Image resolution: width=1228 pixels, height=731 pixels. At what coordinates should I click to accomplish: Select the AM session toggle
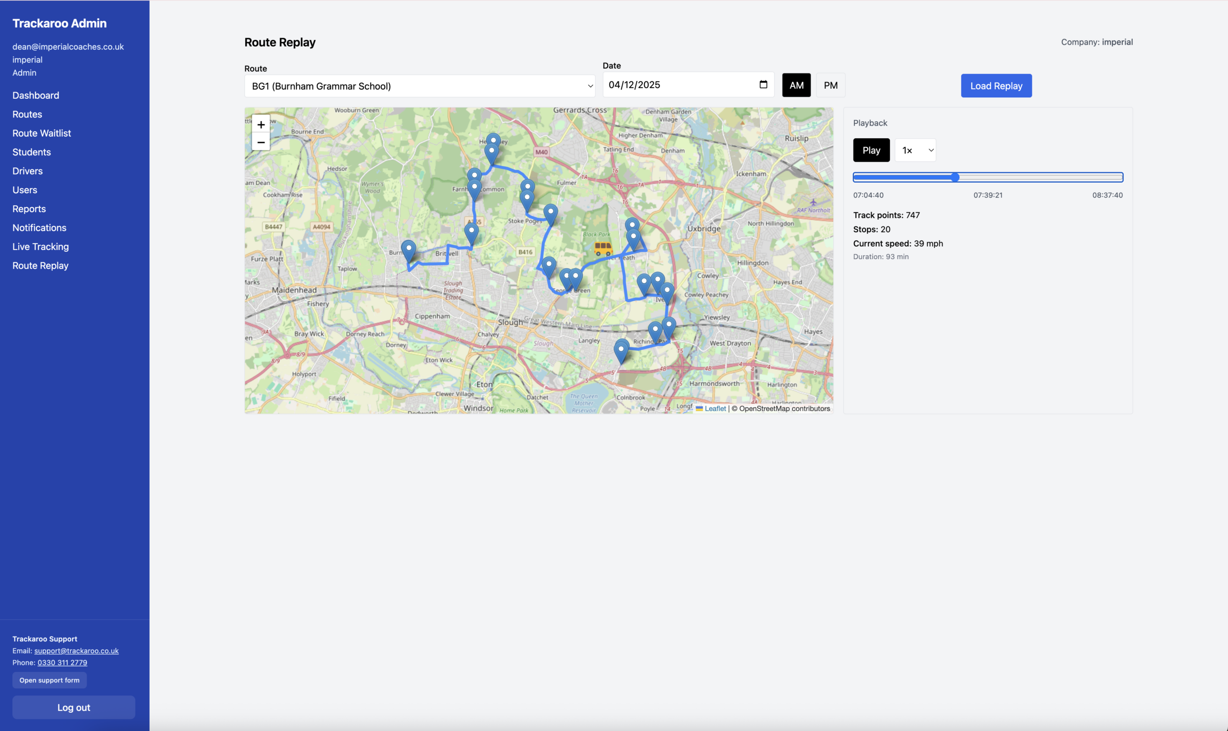(796, 85)
